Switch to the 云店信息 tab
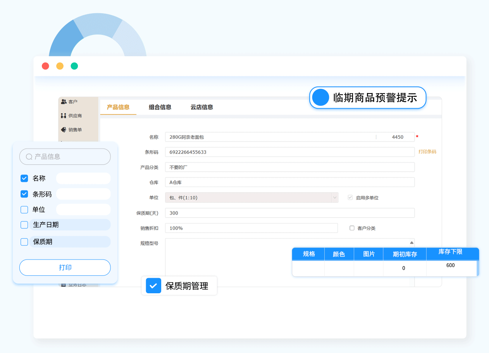Image resolution: width=489 pixels, height=353 pixels. click(x=201, y=107)
